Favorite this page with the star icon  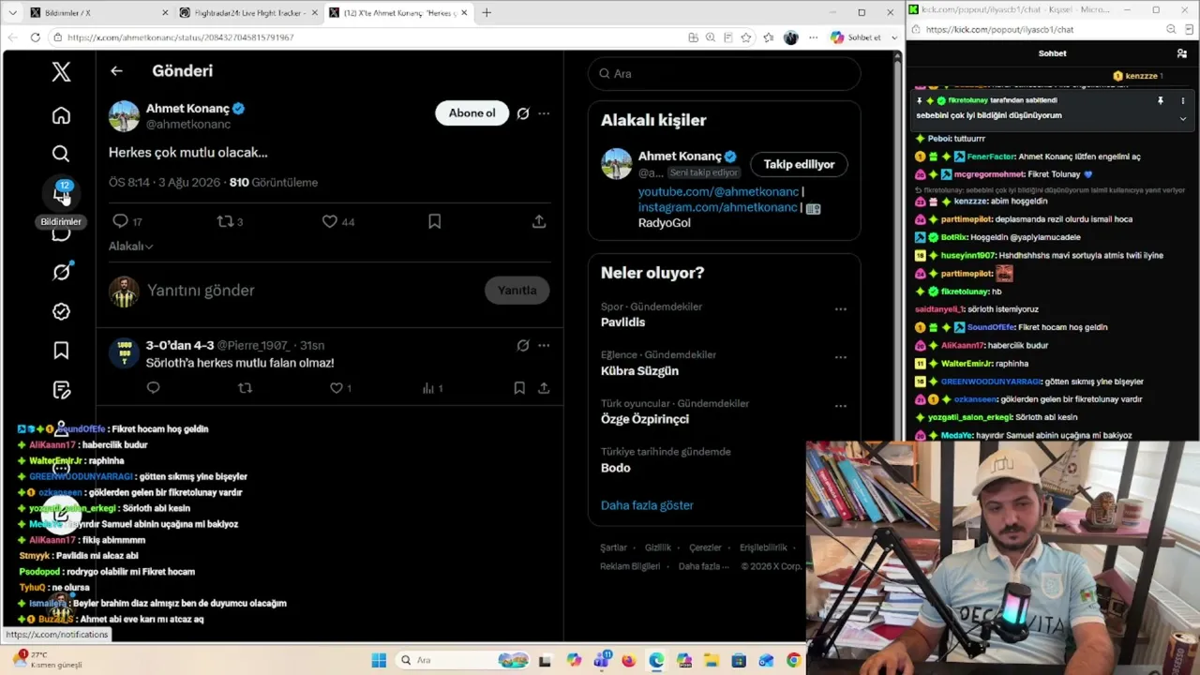point(746,37)
